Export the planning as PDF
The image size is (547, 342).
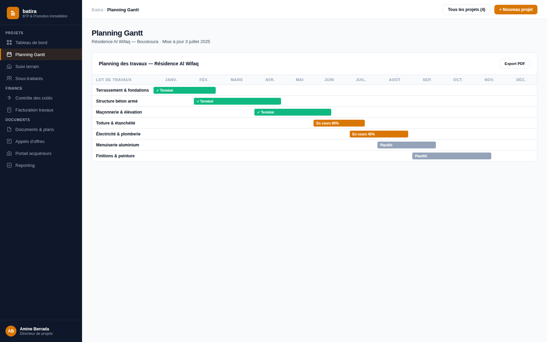[515, 64]
